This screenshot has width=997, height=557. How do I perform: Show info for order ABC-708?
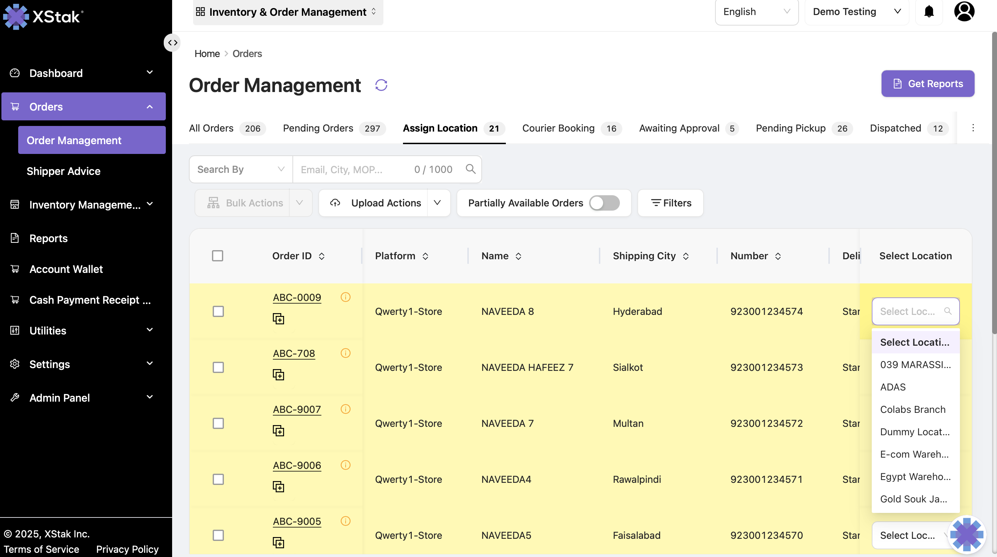[x=345, y=353]
